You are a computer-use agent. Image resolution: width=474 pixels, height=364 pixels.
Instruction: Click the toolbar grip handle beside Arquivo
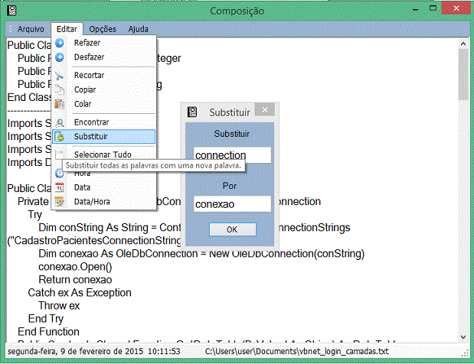(11, 29)
